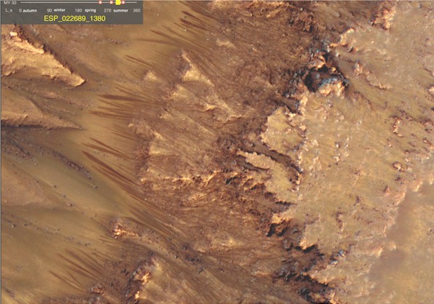Select the white marker just left of yellow
Screen dimensions: 434x304
click(x=111, y=2)
